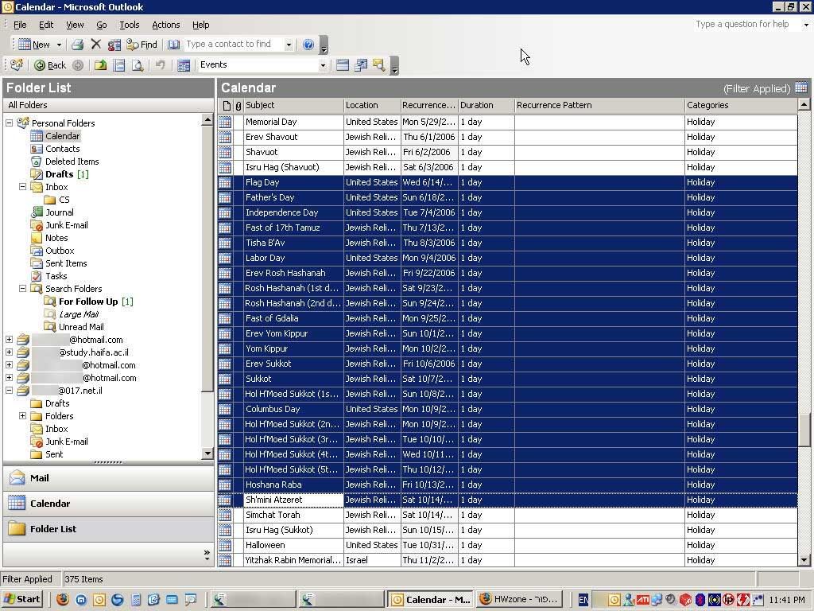814x611 pixels.
Task: Click the Field Chooser icon
Action: (360, 65)
